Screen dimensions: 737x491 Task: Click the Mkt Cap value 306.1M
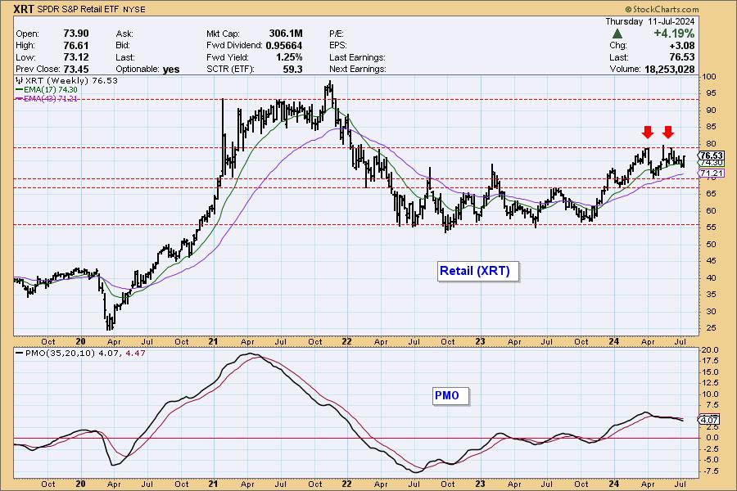pos(286,34)
